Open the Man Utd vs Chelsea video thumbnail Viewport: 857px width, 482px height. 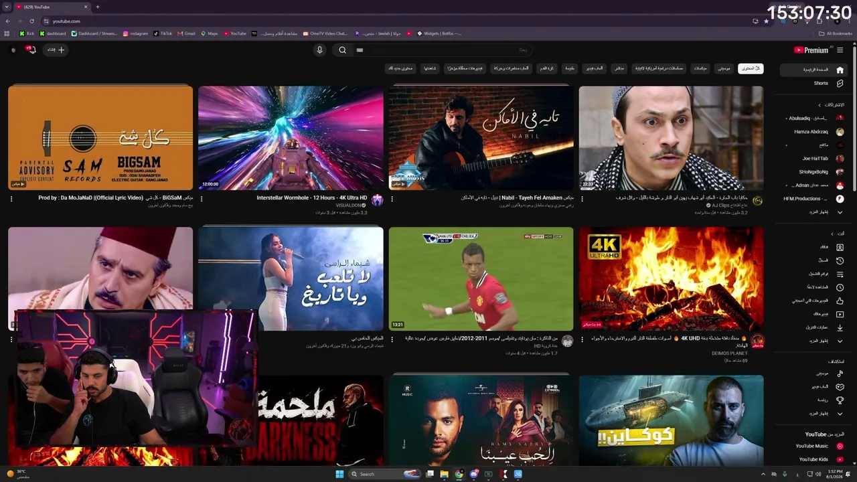tap(481, 278)
